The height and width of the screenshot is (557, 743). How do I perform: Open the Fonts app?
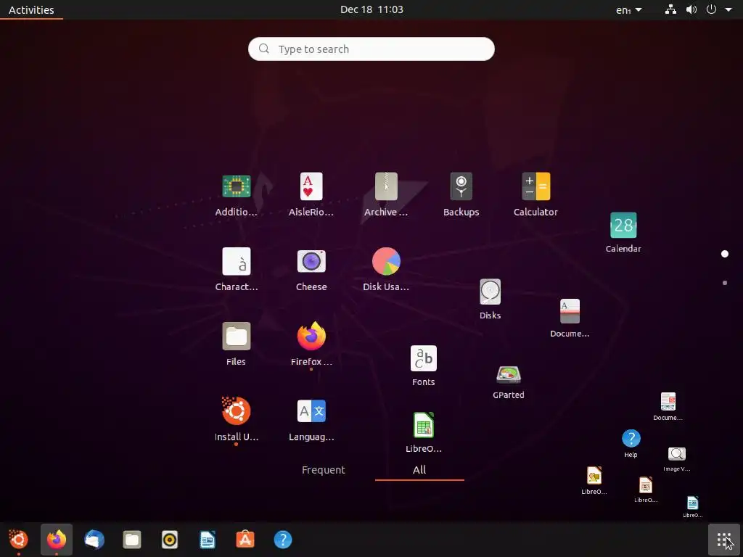[423, 358]
